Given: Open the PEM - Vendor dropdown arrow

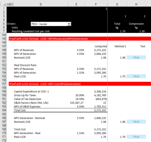Looking at the screenshot, I should tap(69, 24).
